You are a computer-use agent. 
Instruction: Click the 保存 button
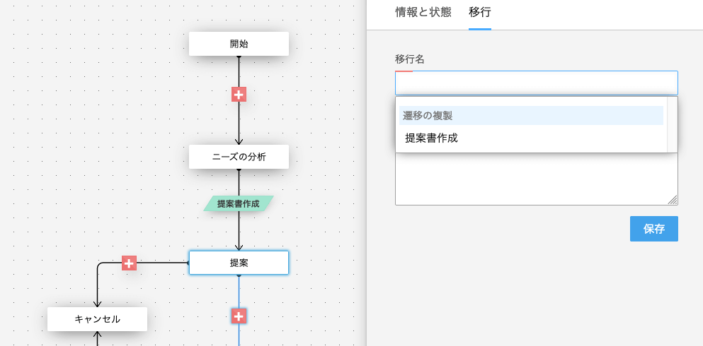click(653, 229)
